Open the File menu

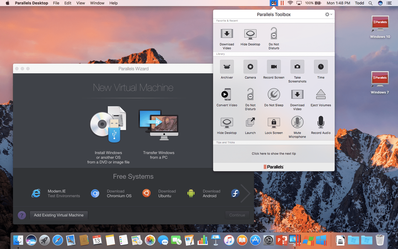[x=56, y=3]
